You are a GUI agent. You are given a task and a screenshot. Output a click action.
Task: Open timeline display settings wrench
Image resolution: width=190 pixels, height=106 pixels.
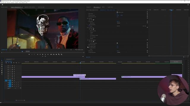click(16, 63)
